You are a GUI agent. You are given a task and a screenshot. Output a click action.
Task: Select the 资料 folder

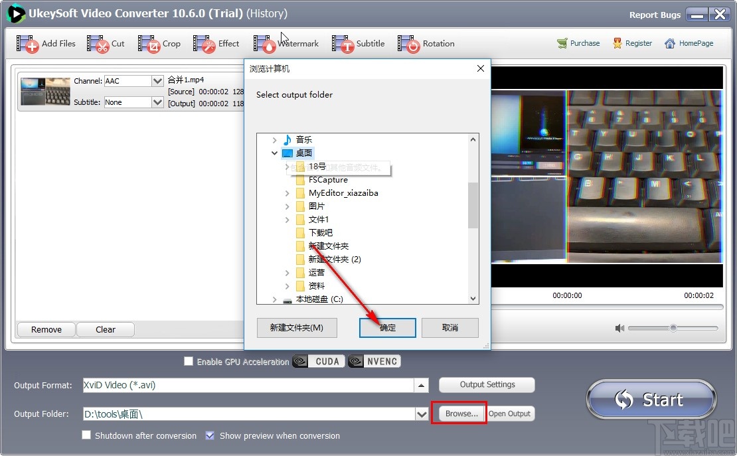point(316,285)
